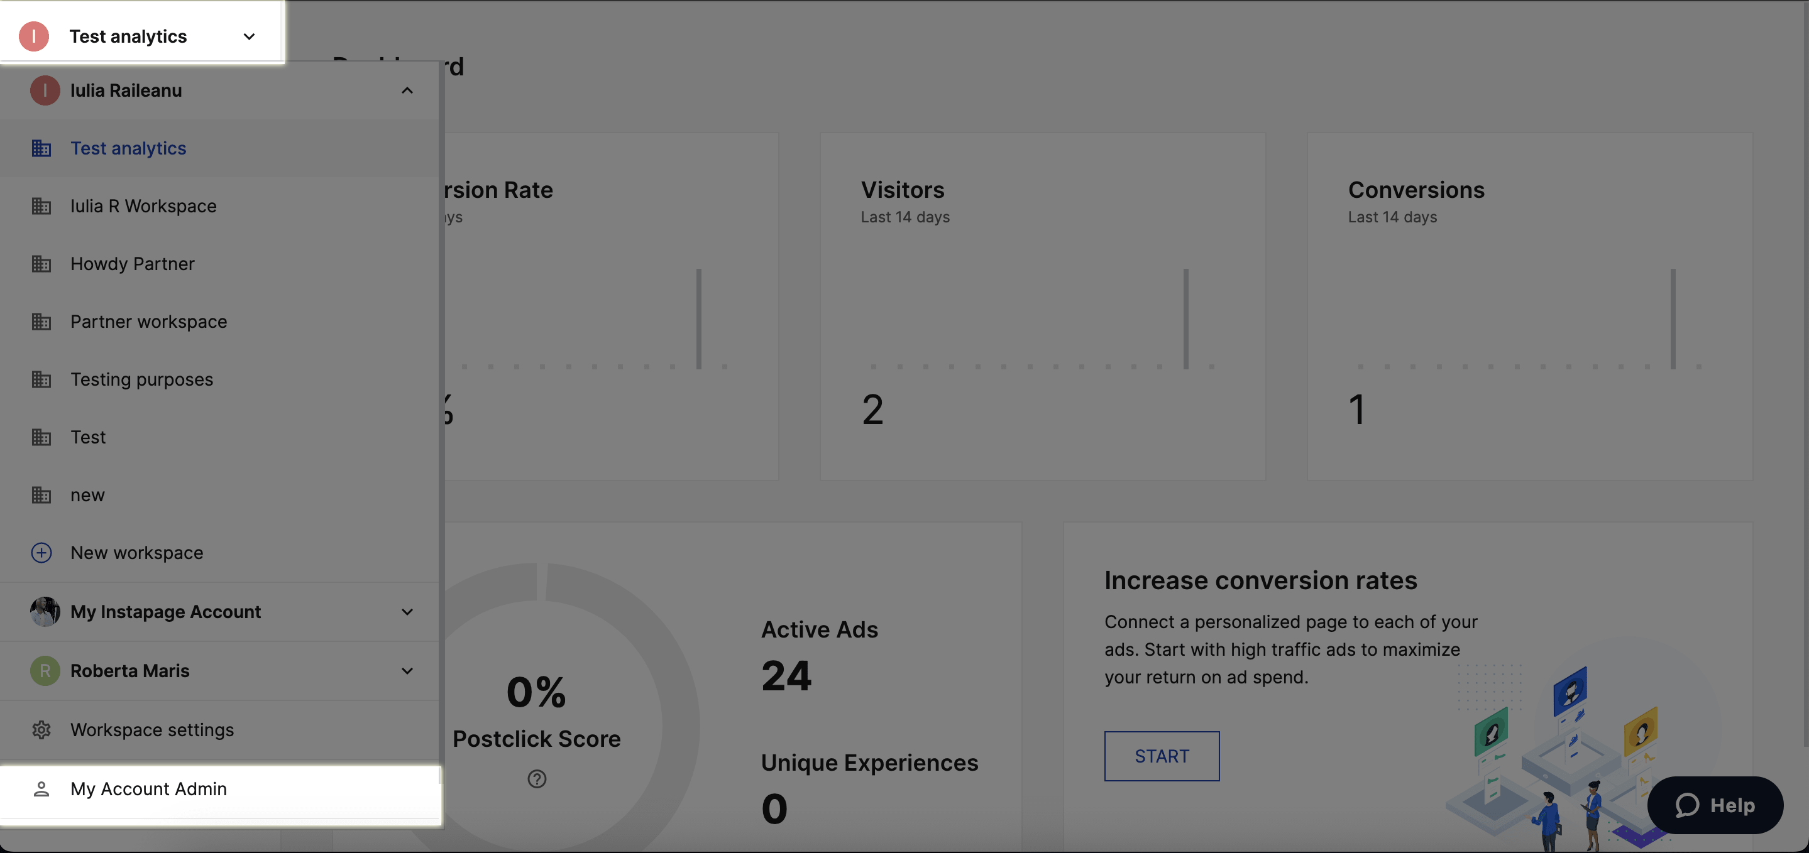1809x853 pixels.
Task: Click the red avatar beside Test analytics header
Action: pos(34,36)
